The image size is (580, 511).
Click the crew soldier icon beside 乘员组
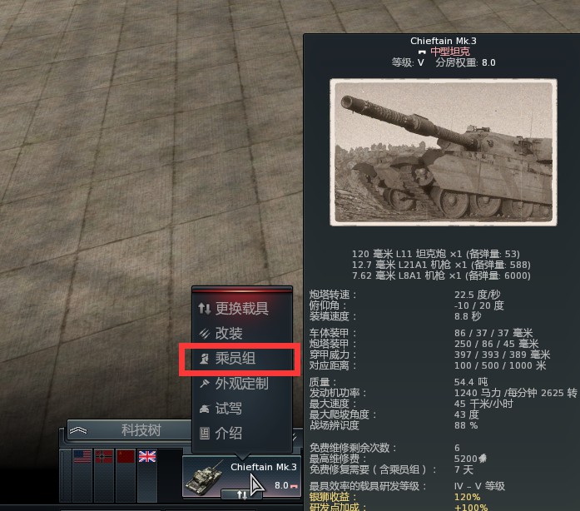pyautogui.click(x=204, y=358)
